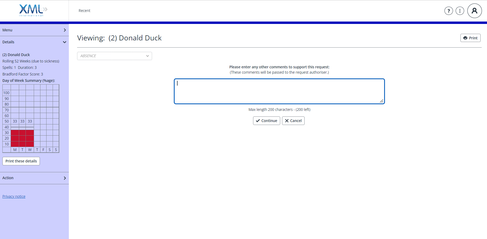Open the ABSENCE dropdown

pyautogui.click(x=115, y=56)
